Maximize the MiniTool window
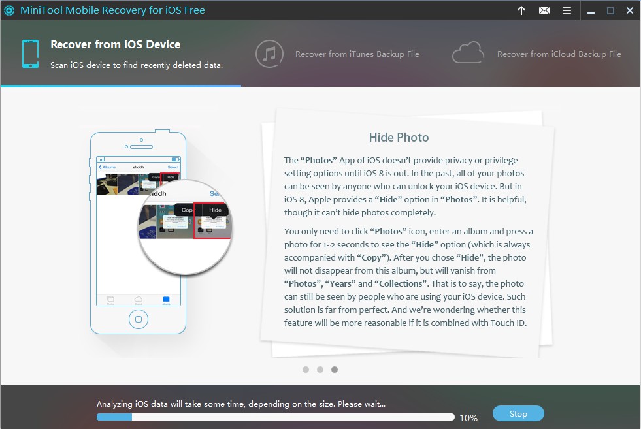The width and height of the screenshot is (641, 429). pos(610,10)
